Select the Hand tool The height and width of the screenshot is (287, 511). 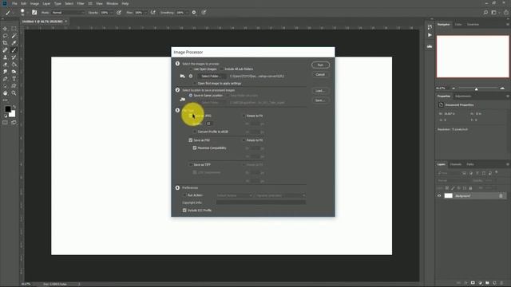tap(5, 93)
